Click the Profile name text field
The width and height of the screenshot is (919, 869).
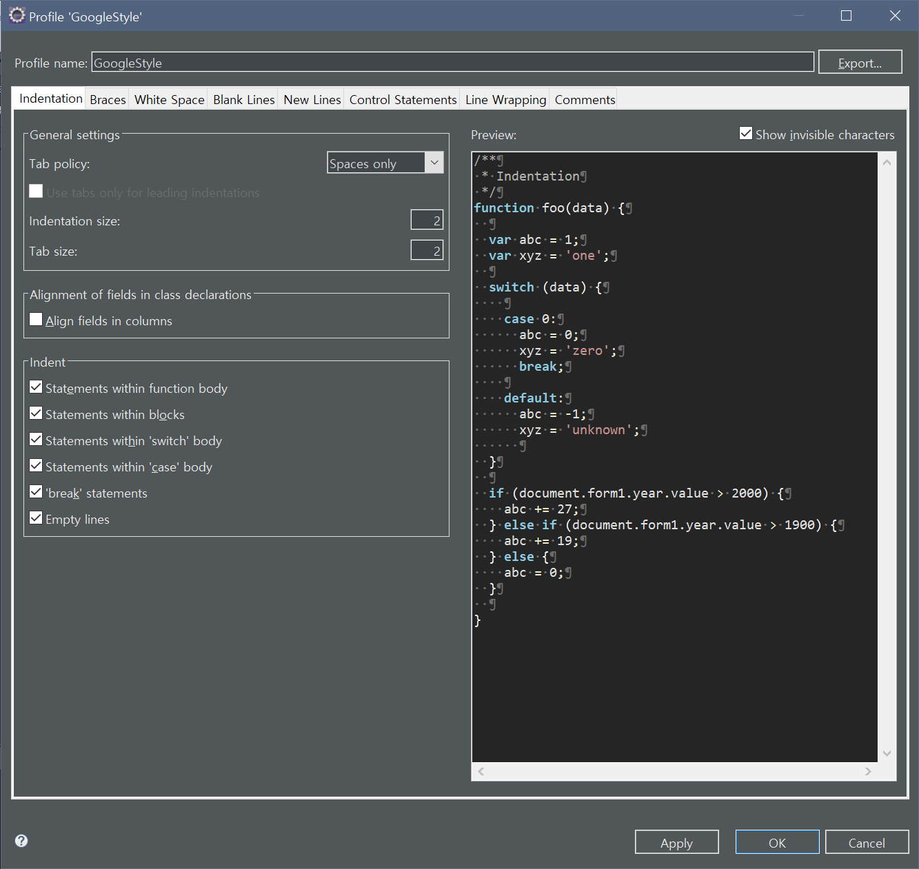(x=453, y=62)
